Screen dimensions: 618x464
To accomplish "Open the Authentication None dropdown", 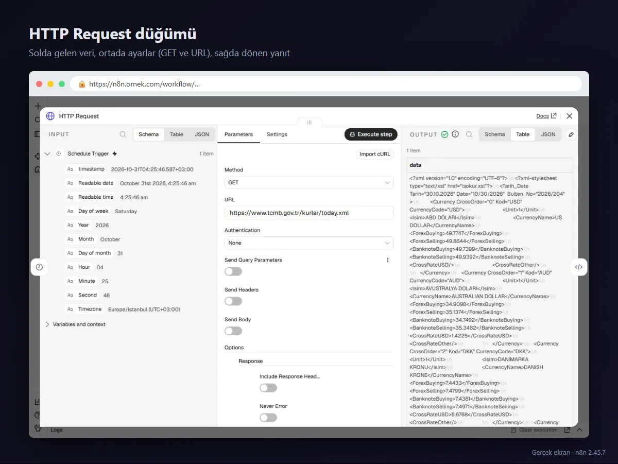I will (309, 243).
